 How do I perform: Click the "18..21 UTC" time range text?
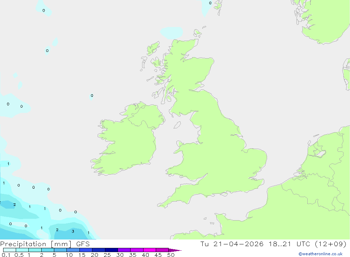(x=289, y=244)
